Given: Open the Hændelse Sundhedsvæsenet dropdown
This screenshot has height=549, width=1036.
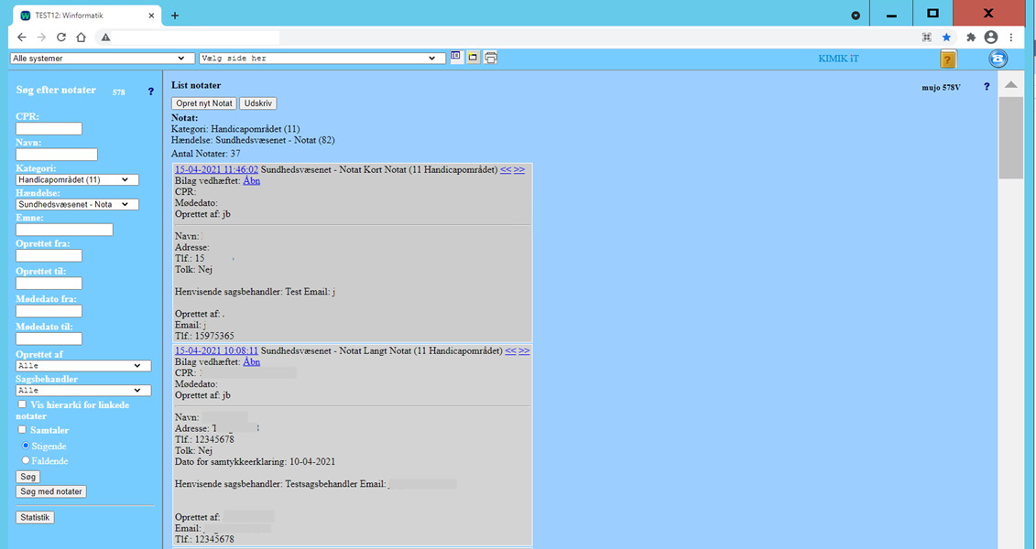Looking at the screenshot, I should coord(77,205).
